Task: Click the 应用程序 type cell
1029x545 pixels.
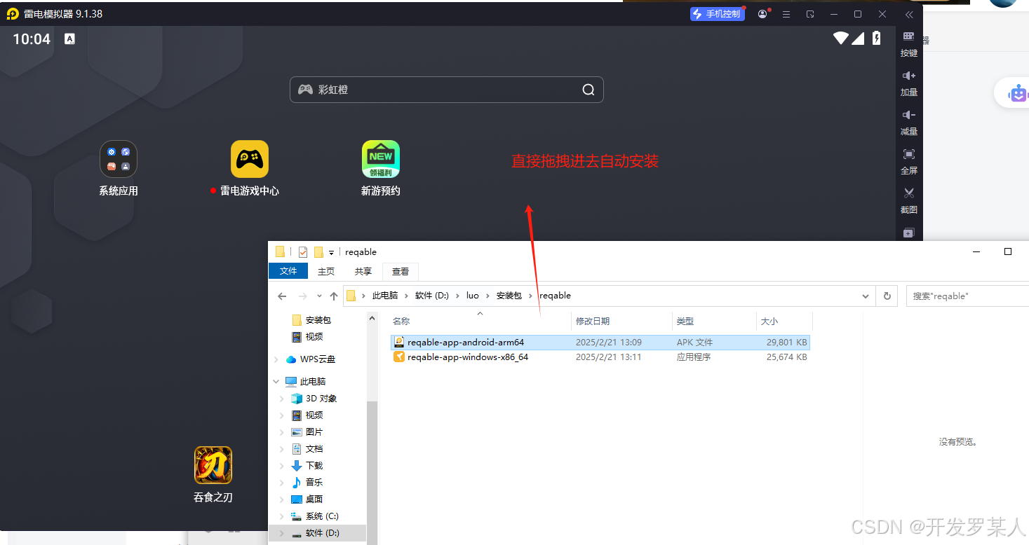Action: 694,357
